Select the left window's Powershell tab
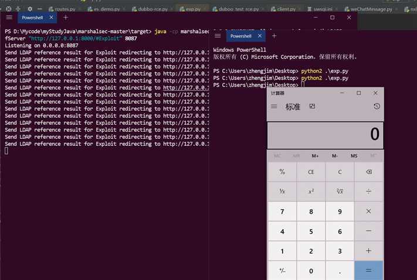The height and width of the screenshot is (280, 417). tap(32, 18)
